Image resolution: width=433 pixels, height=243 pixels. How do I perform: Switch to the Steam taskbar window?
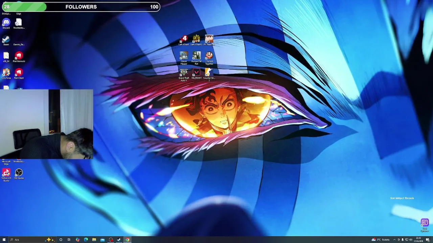pyautogui.click(x=119, y=240)
